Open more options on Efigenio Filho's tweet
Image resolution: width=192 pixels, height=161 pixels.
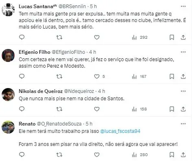point(183,52)
